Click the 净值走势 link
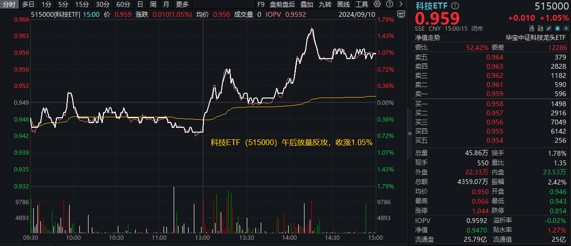This screenshot has height=246, width=571. pyautogui.click(x=428, y=37)
